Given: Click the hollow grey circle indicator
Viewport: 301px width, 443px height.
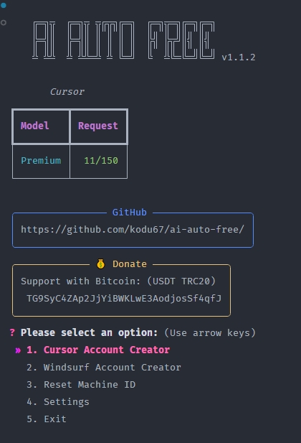Looking at the screenshot, I should click(4, 22).
